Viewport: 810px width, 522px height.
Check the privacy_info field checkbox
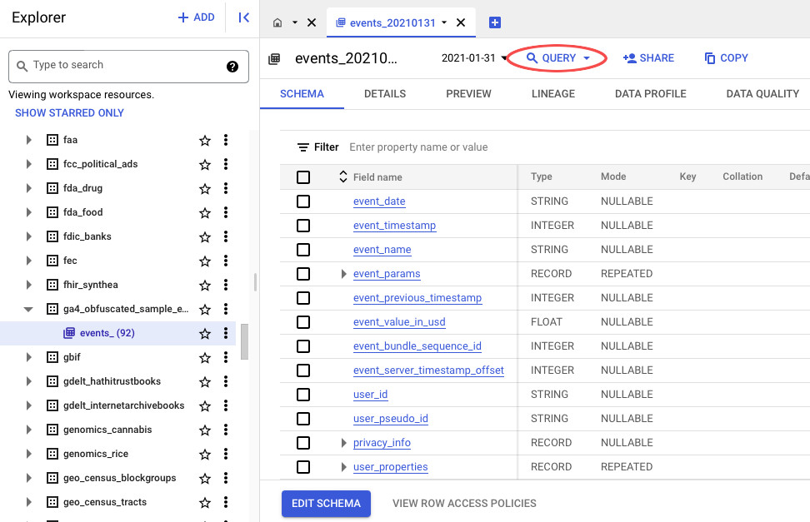[303, 443]
